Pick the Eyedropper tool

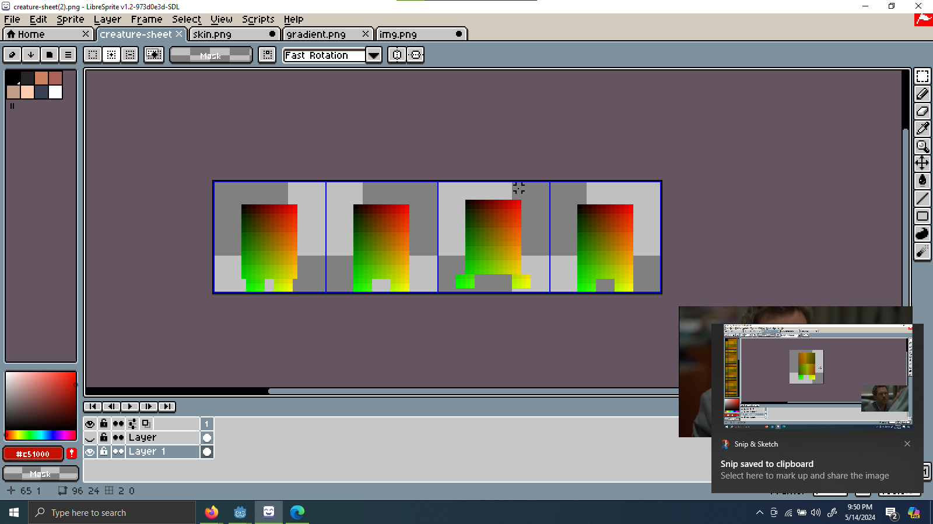click(922, 129)
